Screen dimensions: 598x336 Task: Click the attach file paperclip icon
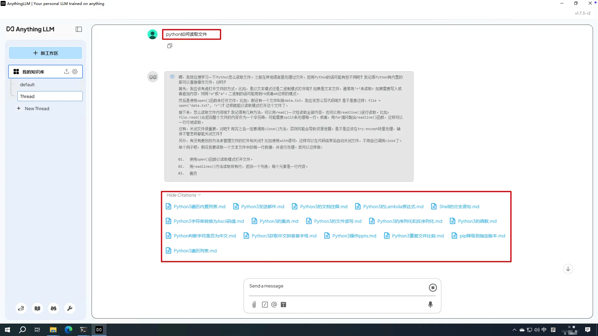[254, 305]
